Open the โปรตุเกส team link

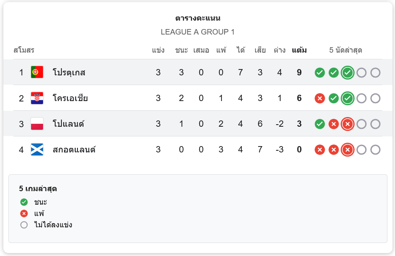pyautogui.click(x=69, y=72)
